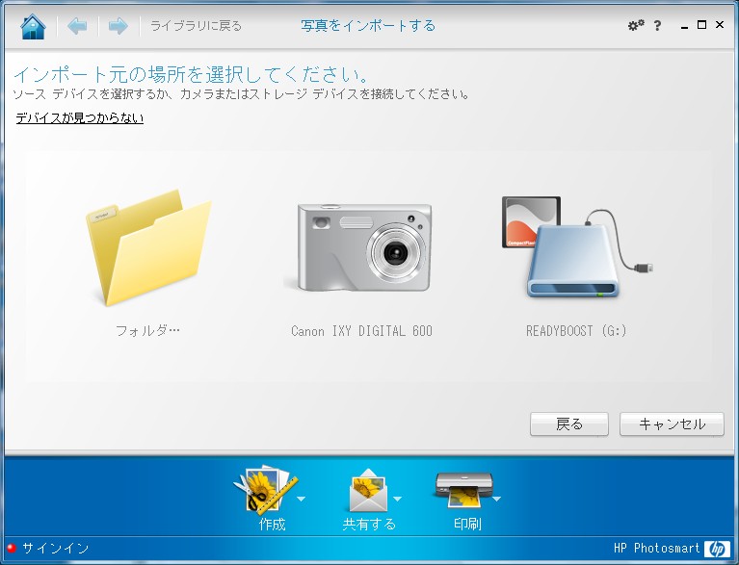Image resolution: width=739 pixels, height=565 pixels.
Task: Open the 共有する envelope share icon
Action: [368, 491]
